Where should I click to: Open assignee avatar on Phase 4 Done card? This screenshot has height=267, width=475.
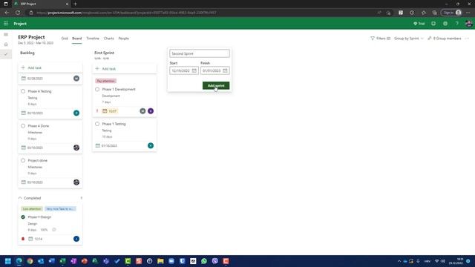[76, 148]
